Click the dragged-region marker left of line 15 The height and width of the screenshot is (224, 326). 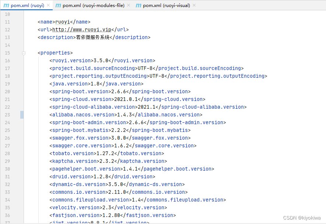(24, 53)
